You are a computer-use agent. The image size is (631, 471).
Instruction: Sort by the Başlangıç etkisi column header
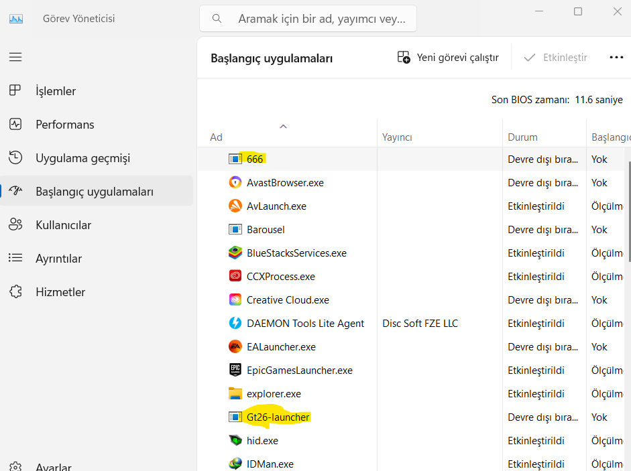pyautogui.click(x=609, y=133)
